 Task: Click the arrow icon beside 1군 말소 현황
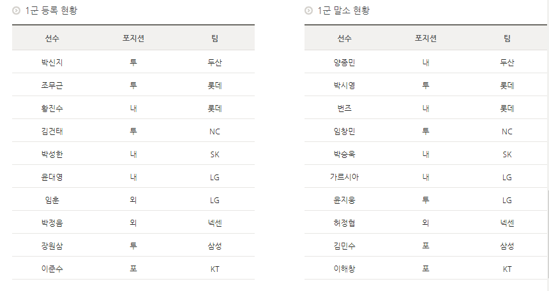click(x=309, y=11)
